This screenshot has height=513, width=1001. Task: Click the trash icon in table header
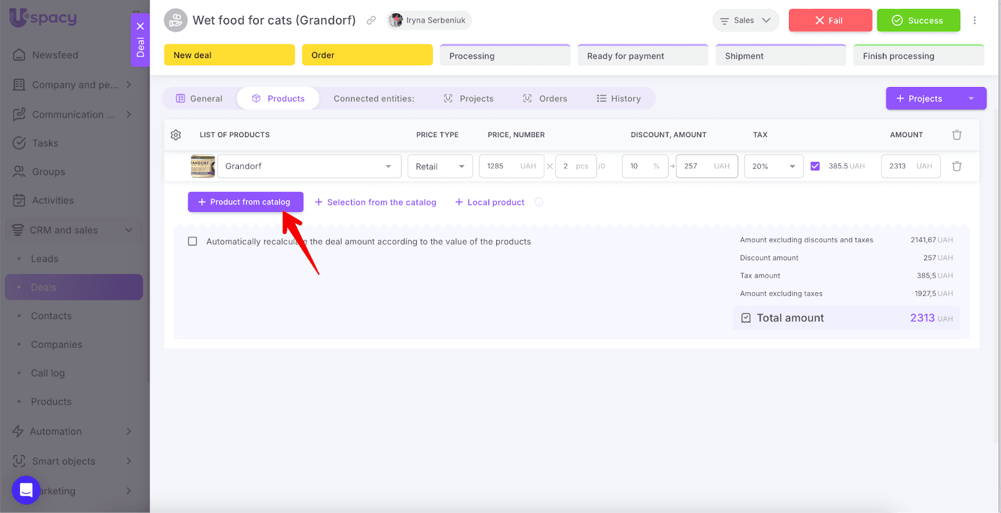coord(957,135)
